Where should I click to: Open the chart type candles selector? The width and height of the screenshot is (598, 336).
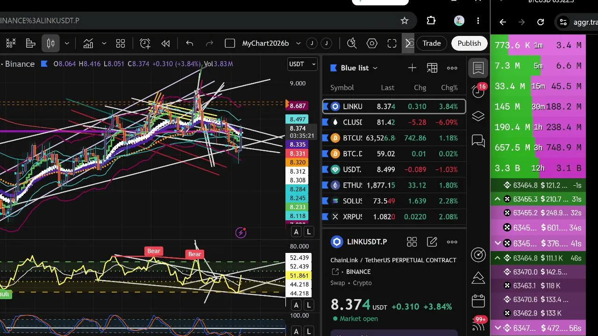pyautogui.click(x=51, y=43)
